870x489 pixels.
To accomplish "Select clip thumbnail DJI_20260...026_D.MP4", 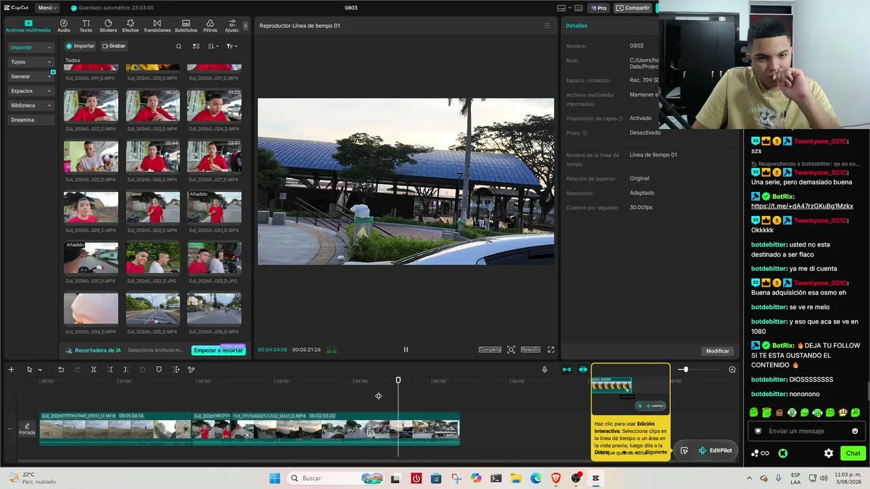I will pyautogui.click(x=153, y=156).
